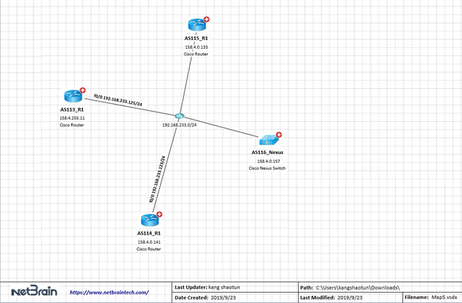Click the central LAN segment node icon
Viewport: 462px width, 303px height.
pos(179,116)
